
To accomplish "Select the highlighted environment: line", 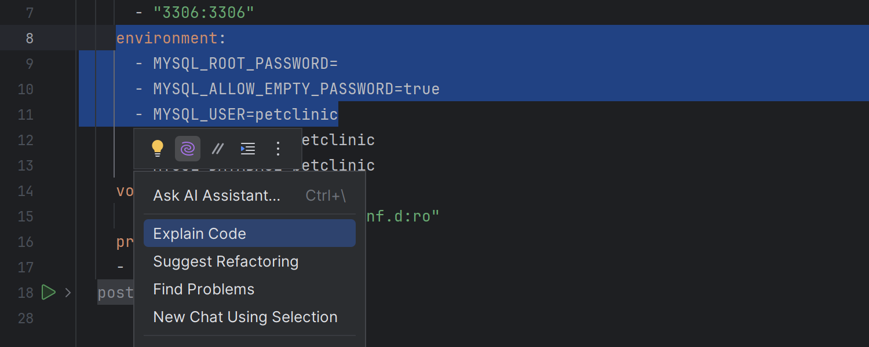I will coord(170,38).
